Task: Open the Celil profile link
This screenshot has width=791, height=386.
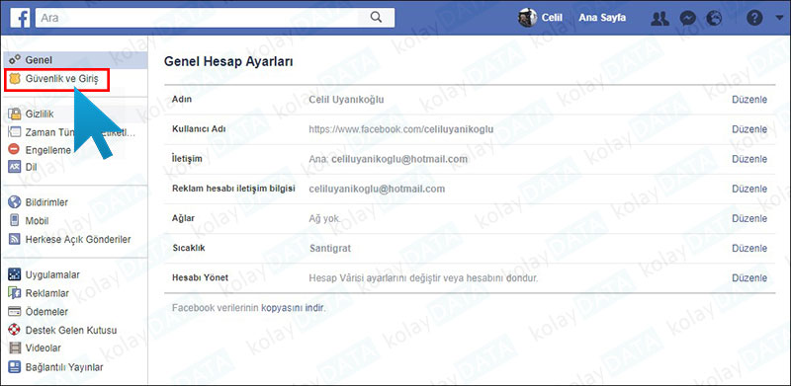Action: (x=552, y=18)
